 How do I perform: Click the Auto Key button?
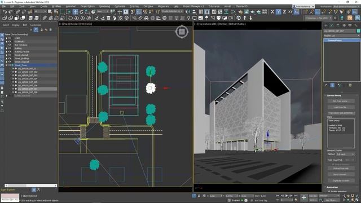point(313,196)
